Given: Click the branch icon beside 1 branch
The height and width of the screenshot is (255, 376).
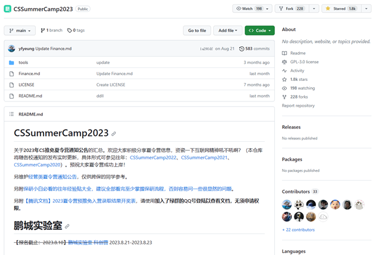Looking at the screenshot, I should 43,30.
